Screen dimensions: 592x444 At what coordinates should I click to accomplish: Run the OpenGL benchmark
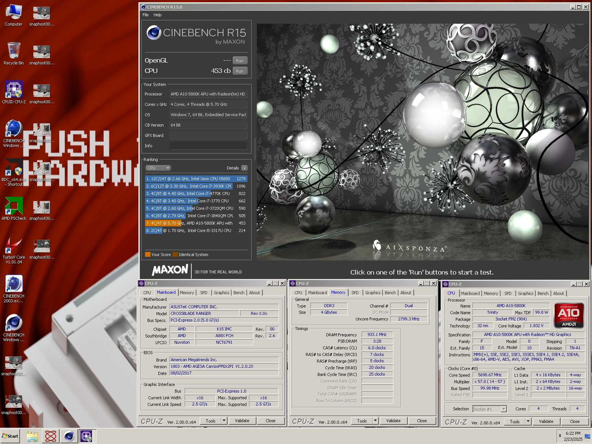pos(240,61)
